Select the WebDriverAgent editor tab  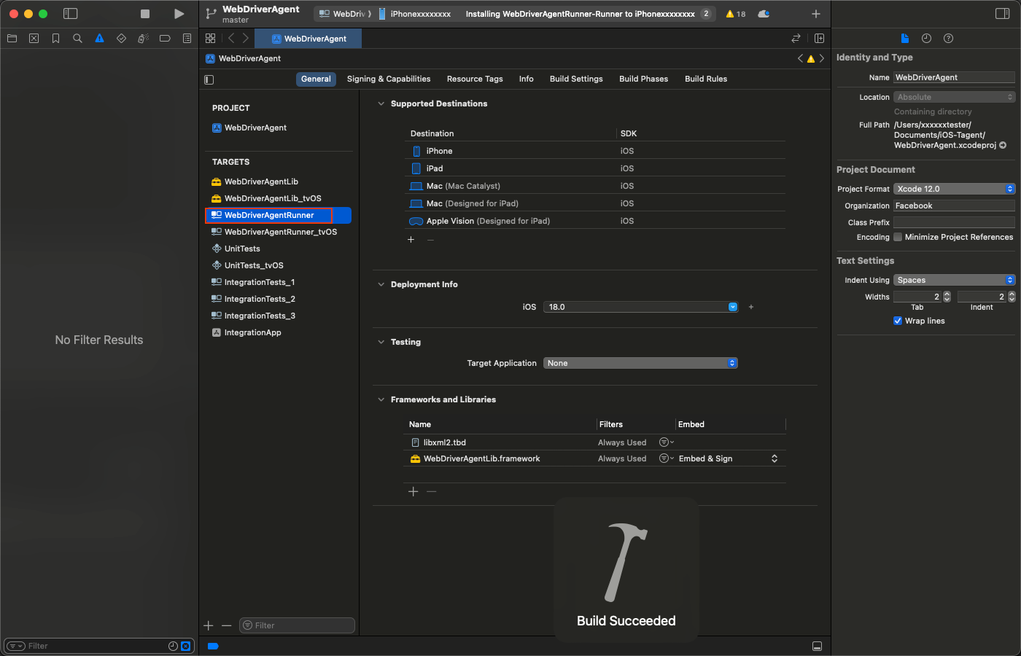308,39
